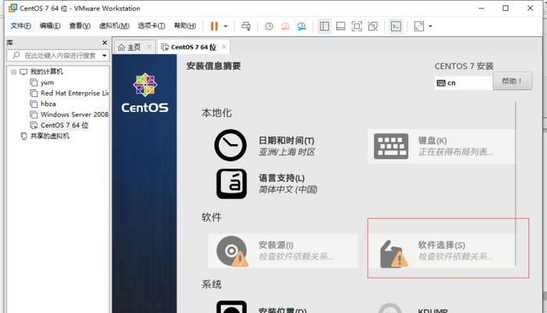Select CentOS 7 64 位 in library
Screen dimensions: 547x313
[x=64, y=125]
